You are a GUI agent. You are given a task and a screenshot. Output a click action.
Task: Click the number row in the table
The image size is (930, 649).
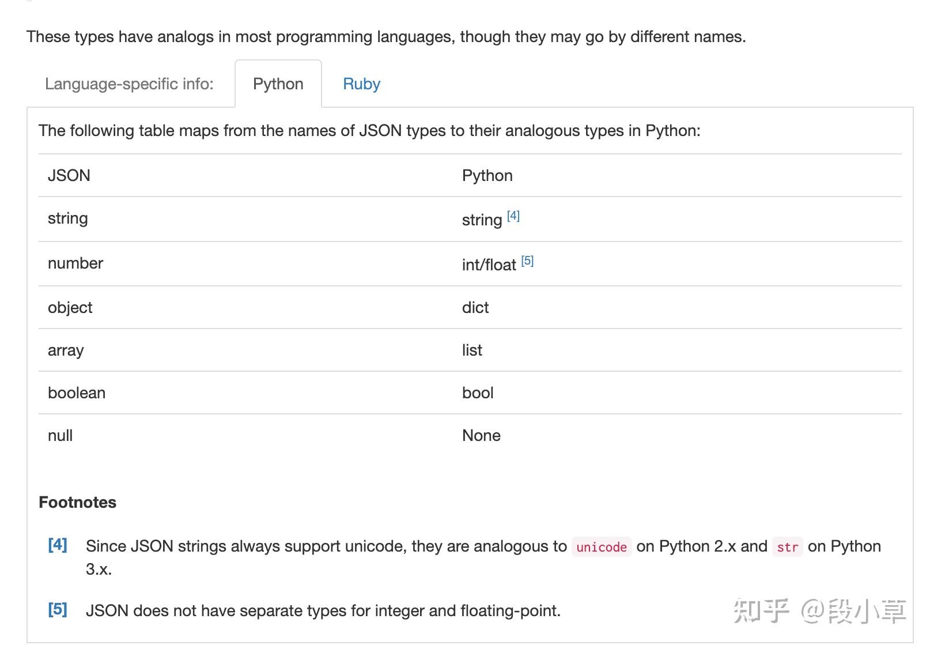coord(75,263)
